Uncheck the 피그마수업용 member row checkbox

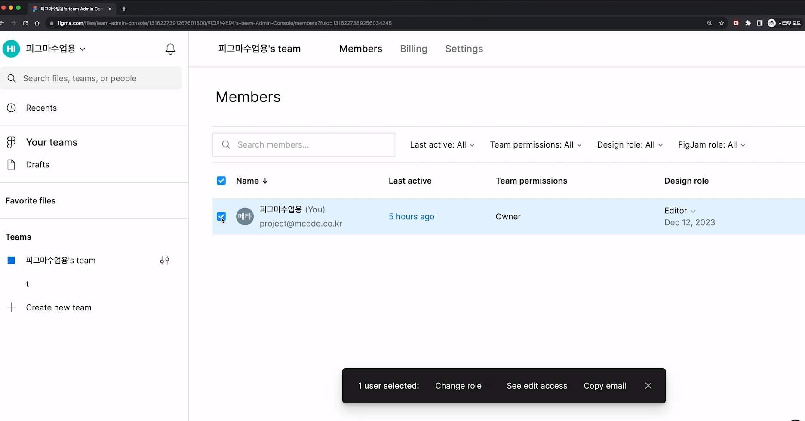tap(221, 216)
